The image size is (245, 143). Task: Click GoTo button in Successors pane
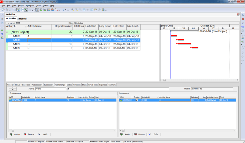coord(154,134)
